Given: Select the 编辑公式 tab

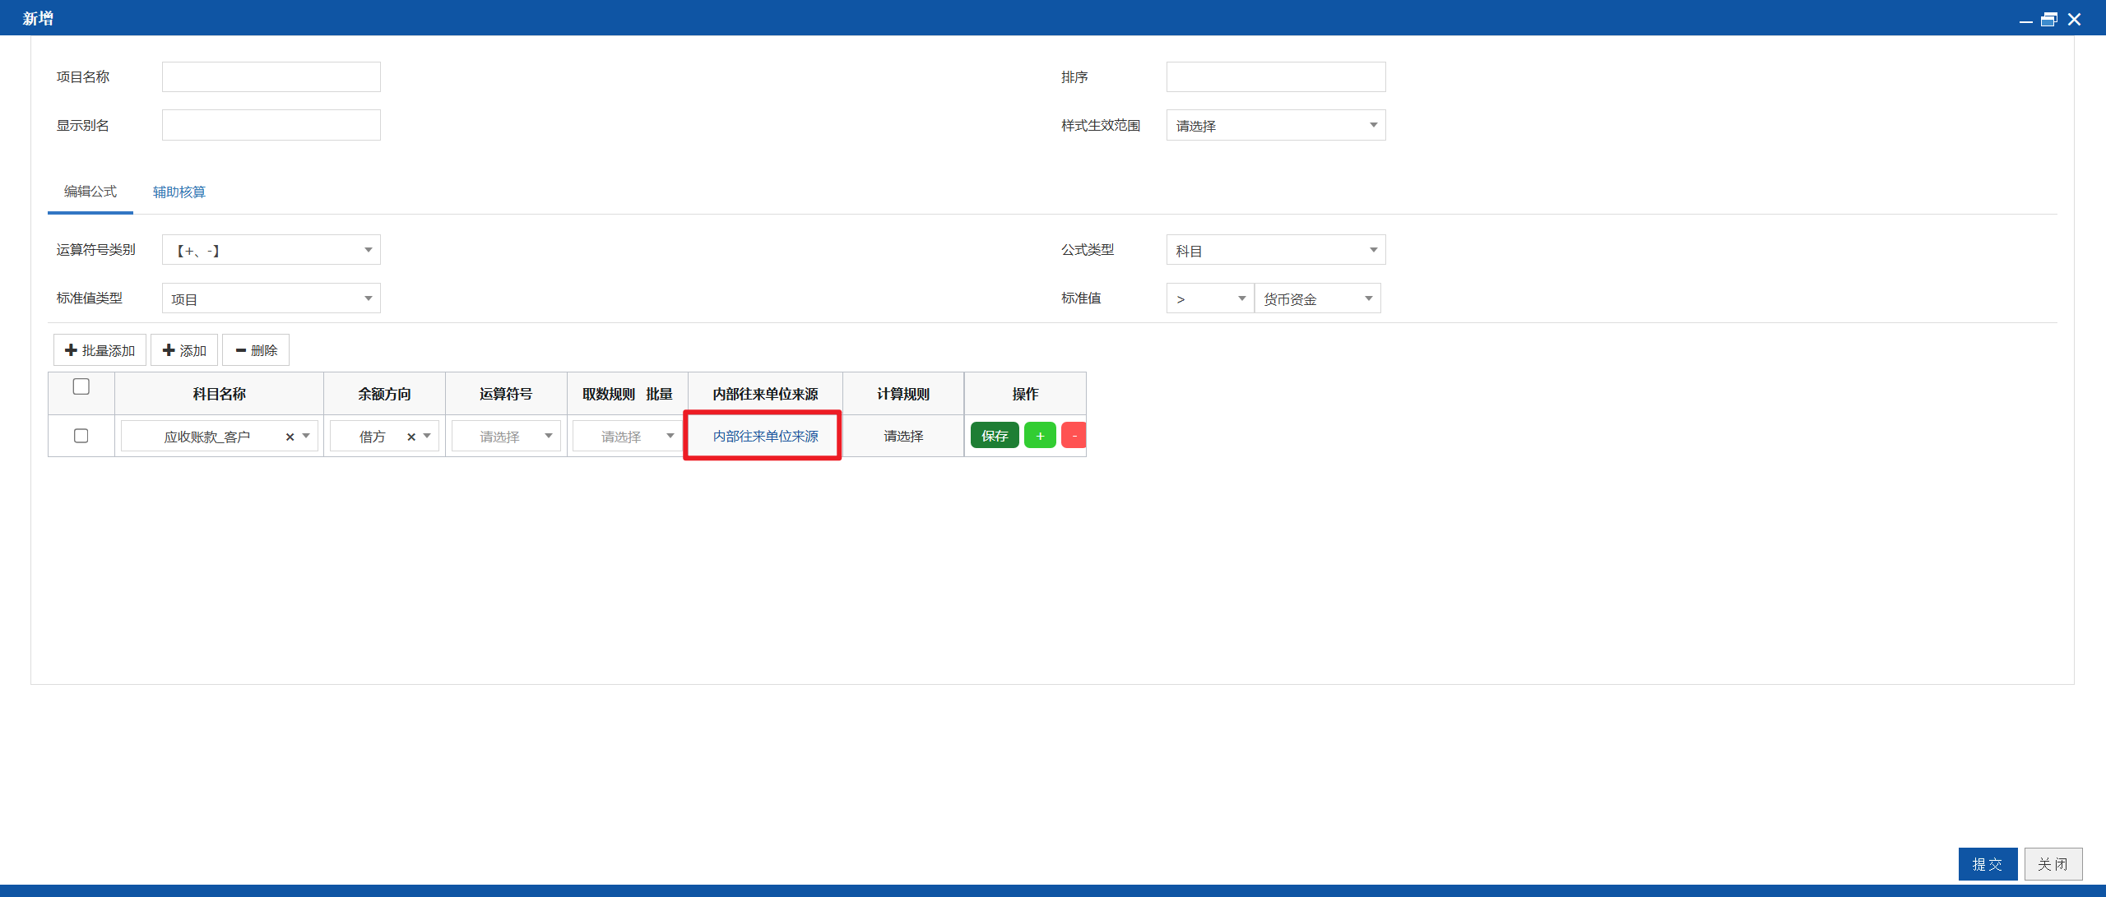Looking at the screenshot, I should (90, 192).
